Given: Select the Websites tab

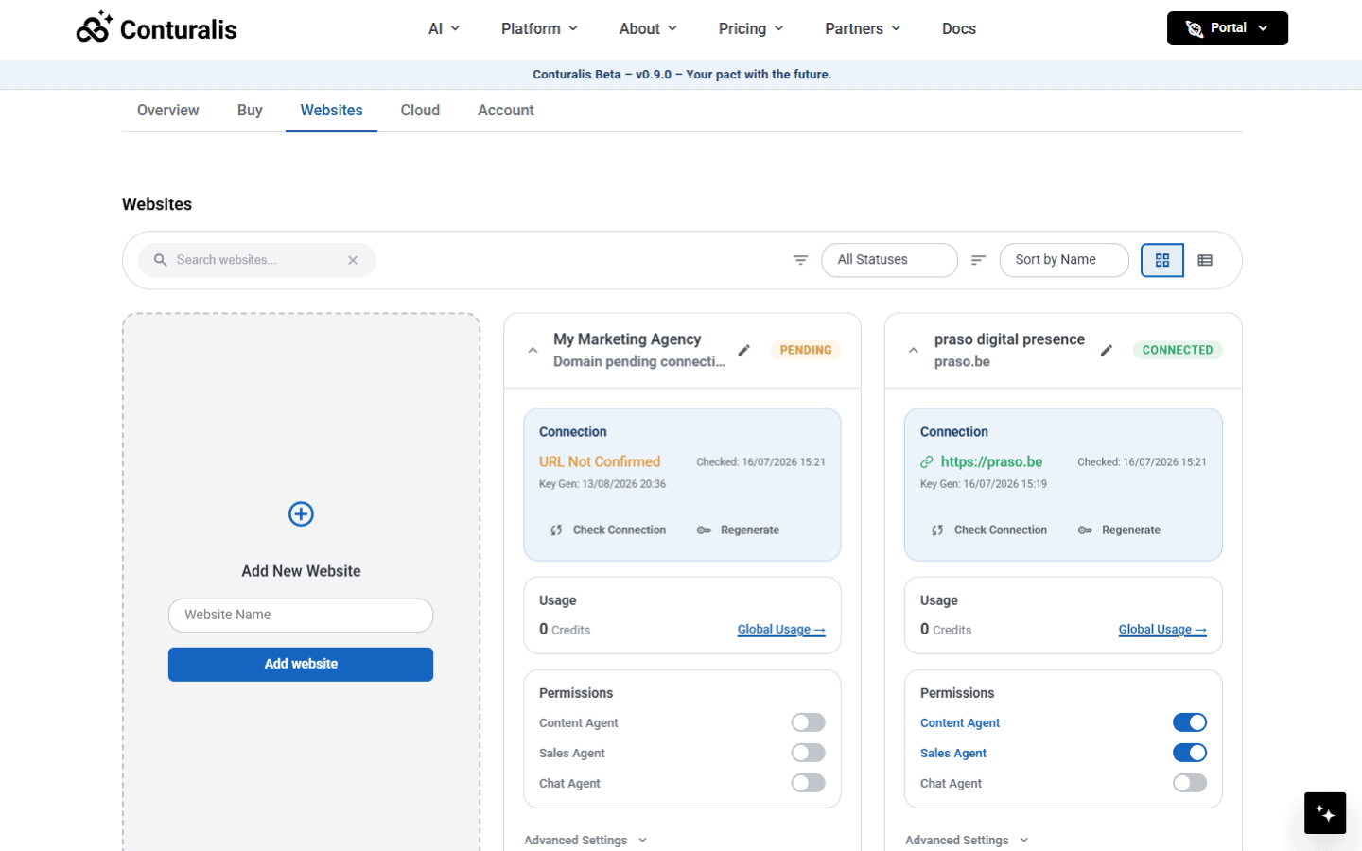Looking at the screenshot, I should coord(331,111).
